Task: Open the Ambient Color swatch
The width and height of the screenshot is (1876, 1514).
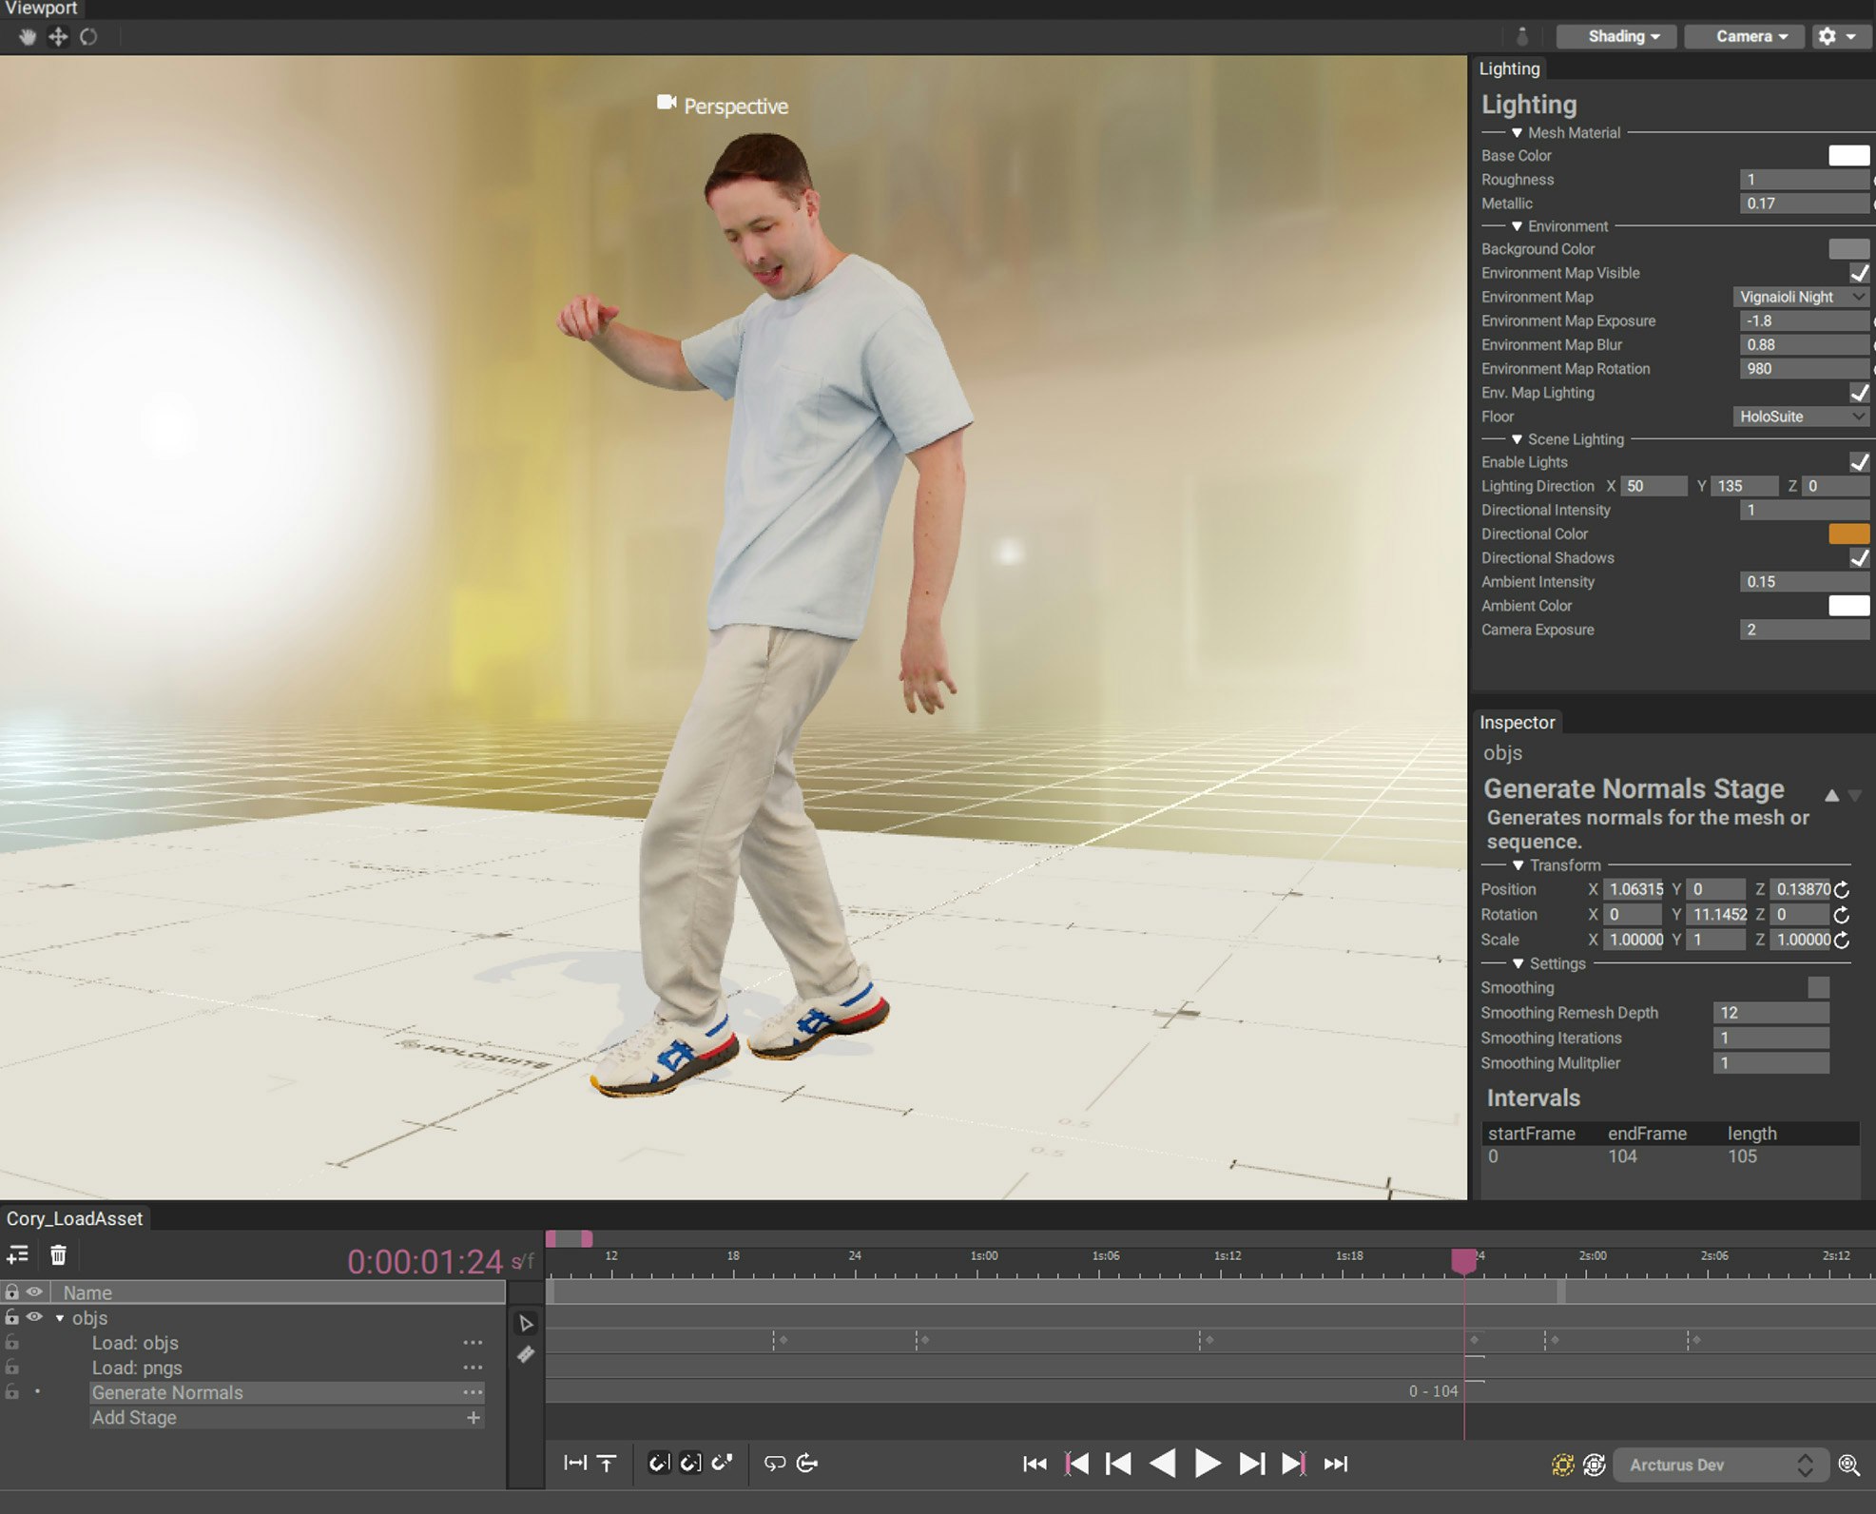Action: (1848, 605)
